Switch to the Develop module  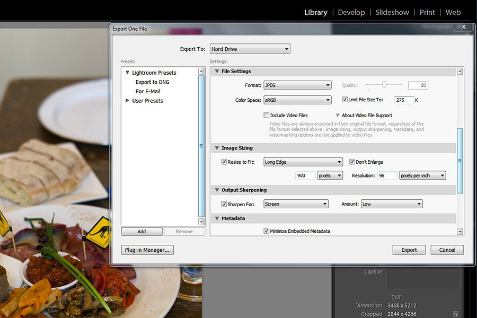[351, 12]
